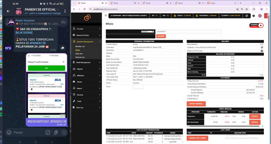271x144 pixels.
Task: Expand the View Log sidebar menu
Action: click(86, 108)
